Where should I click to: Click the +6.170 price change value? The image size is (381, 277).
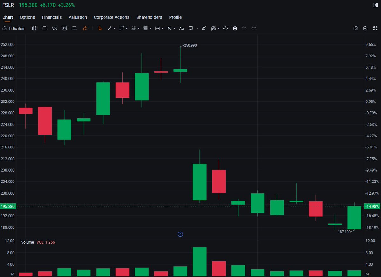point(47,5)
